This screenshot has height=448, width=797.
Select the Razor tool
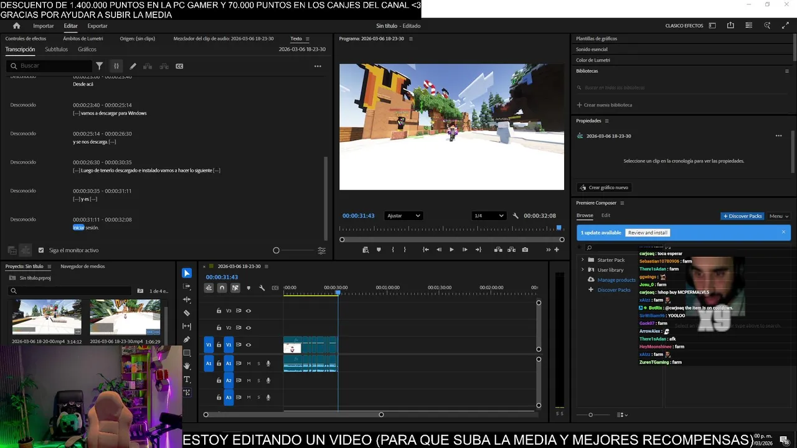[x=187, y=313]
